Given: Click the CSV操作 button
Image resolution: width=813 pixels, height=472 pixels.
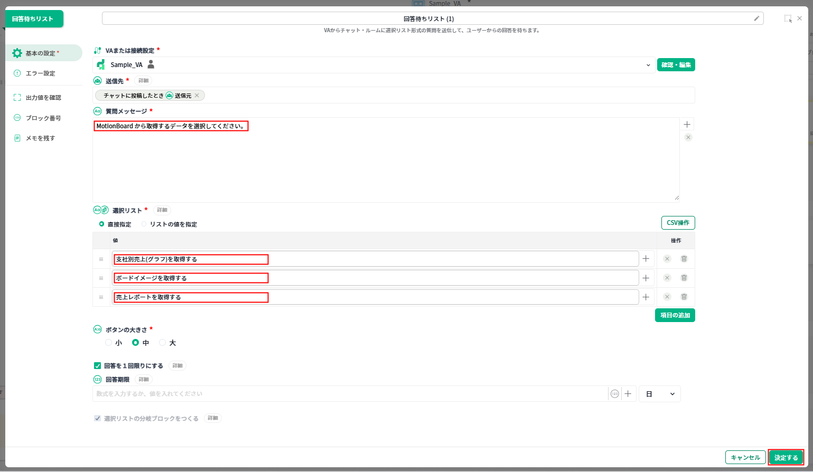Looking at the screenshot, I should point(678,223).
